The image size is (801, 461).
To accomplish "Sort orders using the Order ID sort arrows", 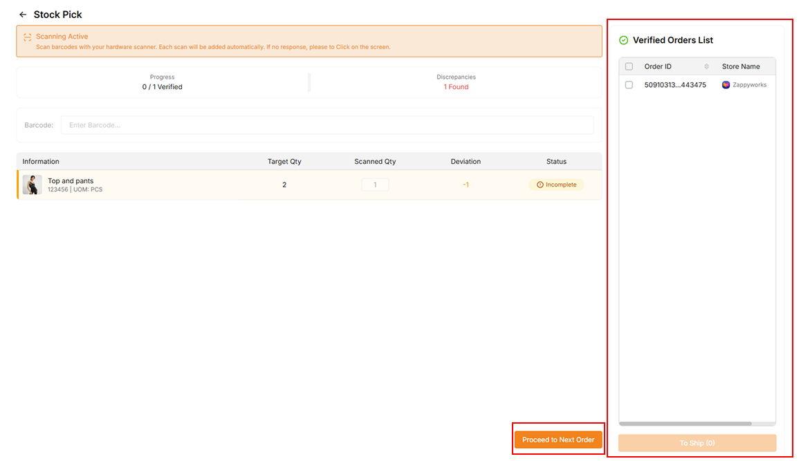I will click(706, 66).
